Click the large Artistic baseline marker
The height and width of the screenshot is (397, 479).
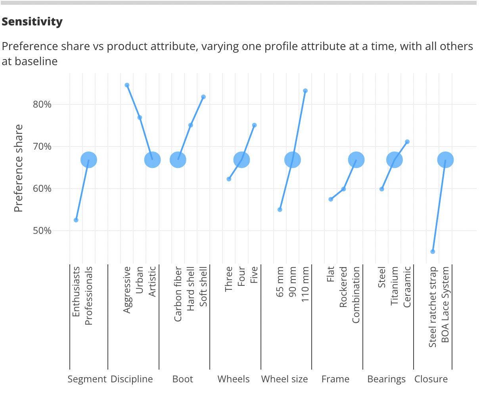tap(152, 160)
